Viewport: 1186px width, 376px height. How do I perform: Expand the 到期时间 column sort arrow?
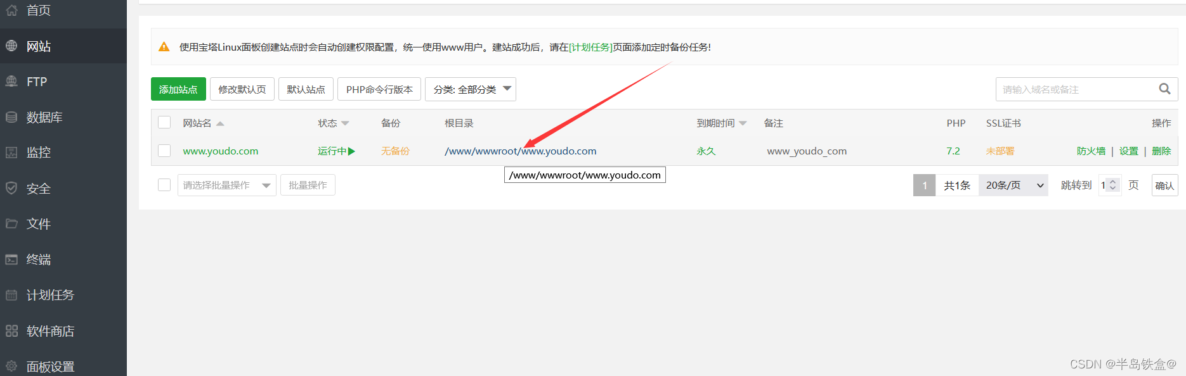click(x=743, y=123)
